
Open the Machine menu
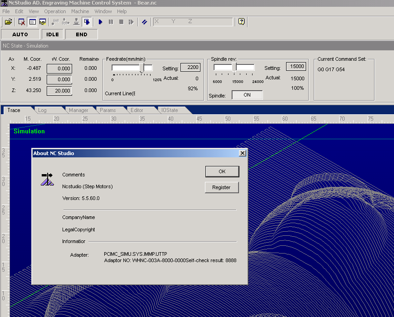[80, 11]
